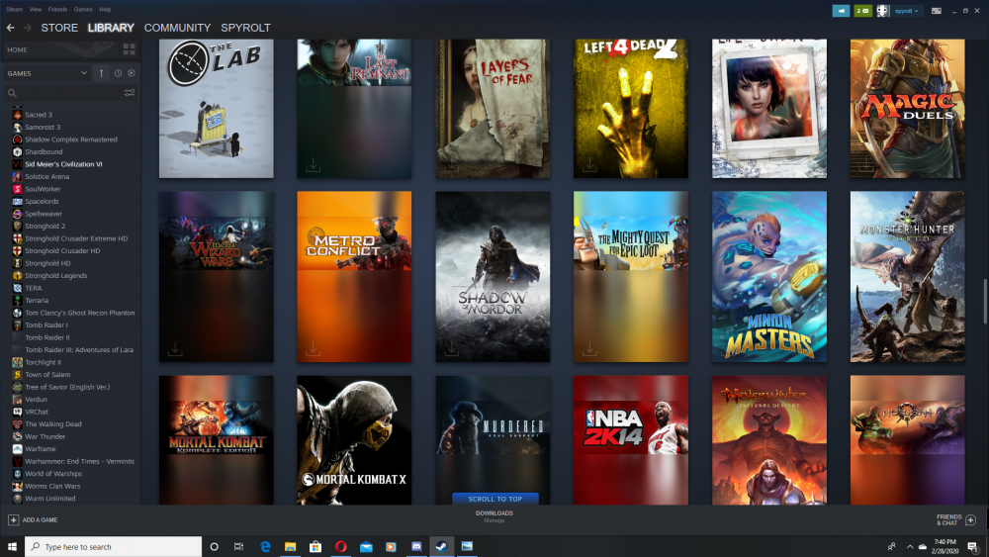Screen dimensions: 989x557
Task: Open Friends & Chat icon
Action: (x=970, y=519)
